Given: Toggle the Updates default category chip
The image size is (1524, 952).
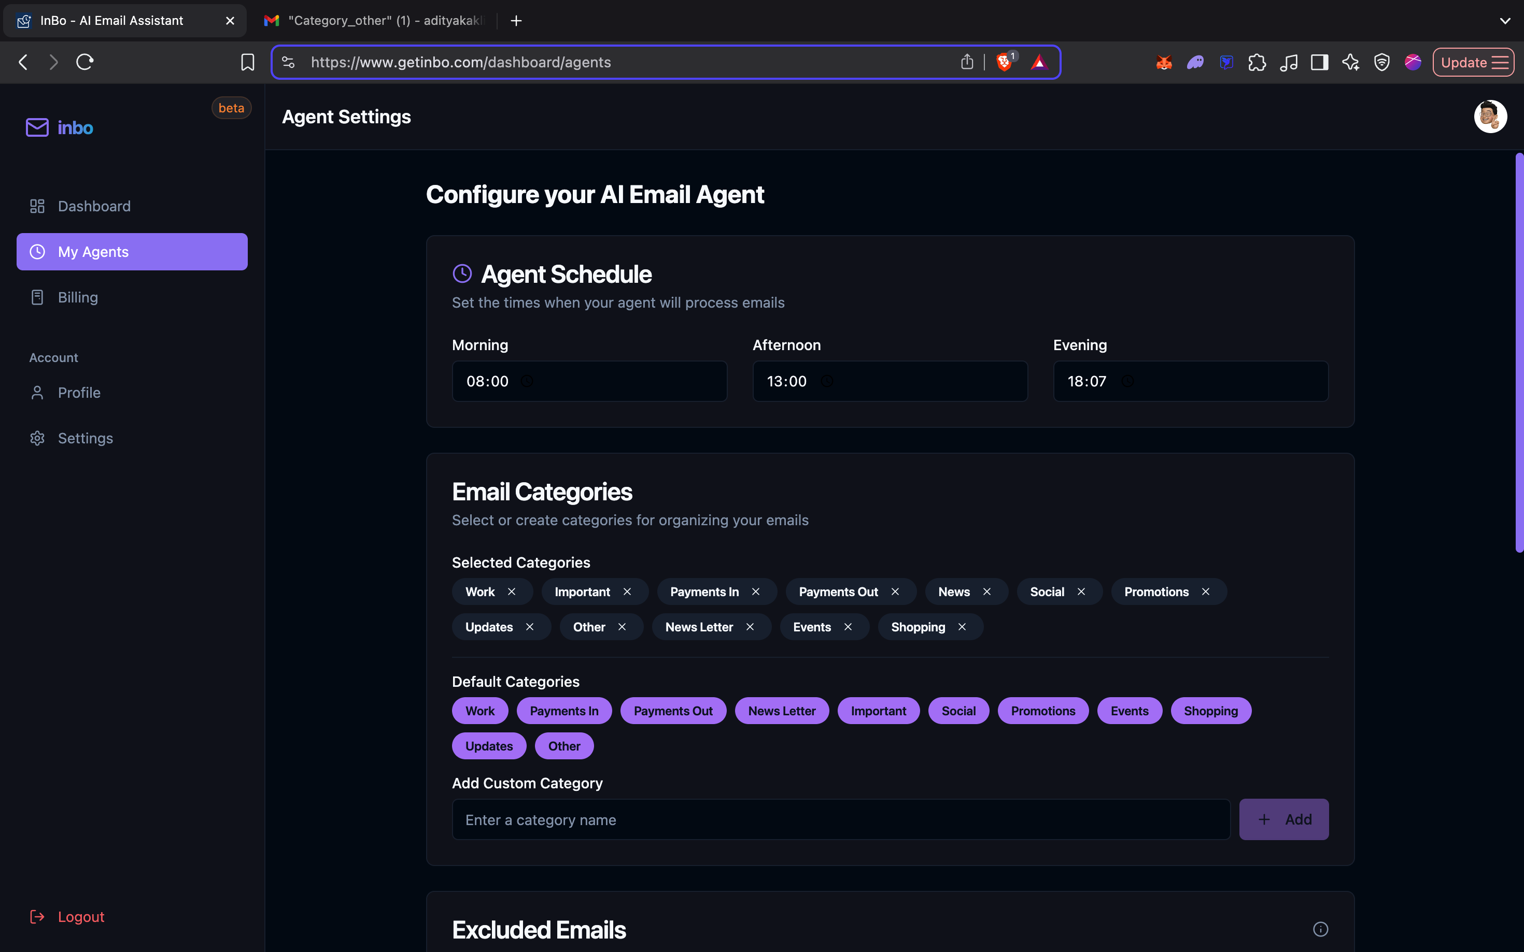Looking at the screenshot, I should click(x=489, y=746).
